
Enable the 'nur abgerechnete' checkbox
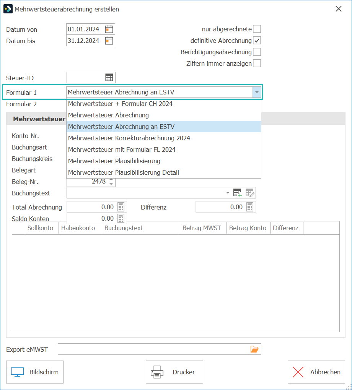click(x=257, y=29)
